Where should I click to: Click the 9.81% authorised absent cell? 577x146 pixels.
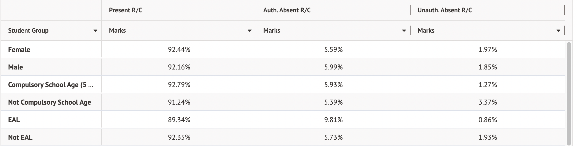coord(333,120)
